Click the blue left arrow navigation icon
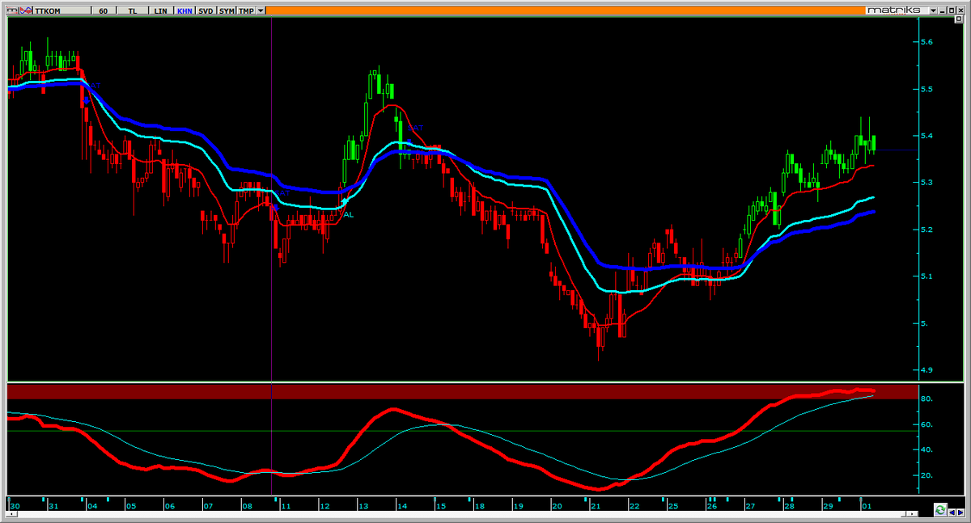 pyautogui.click(x=952, y=512)
